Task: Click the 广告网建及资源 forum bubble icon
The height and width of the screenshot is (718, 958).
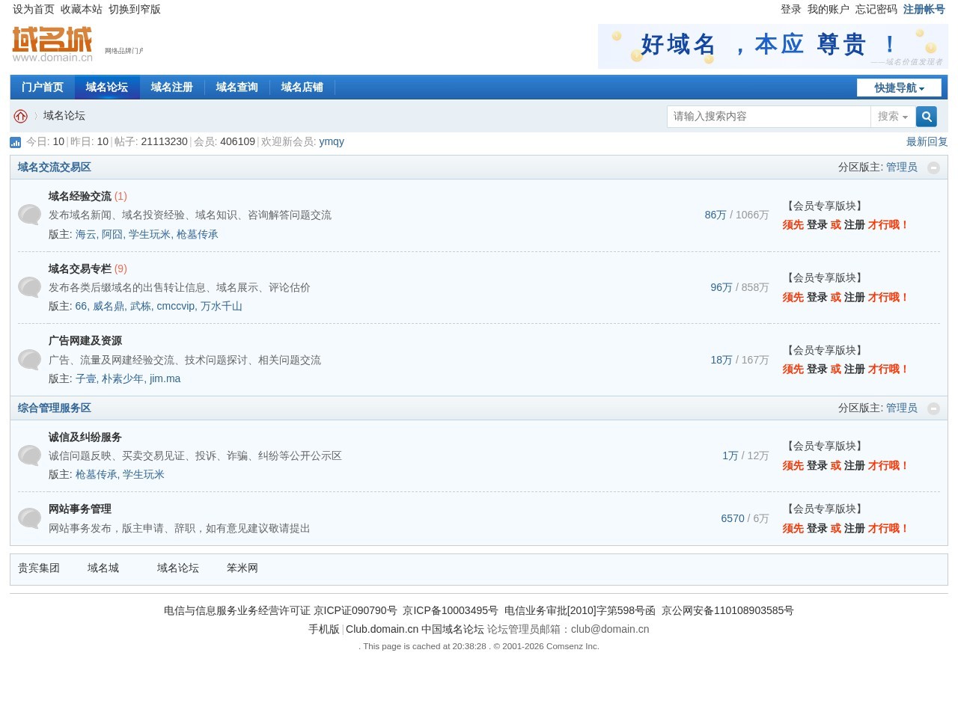Action: pos(30,360)
